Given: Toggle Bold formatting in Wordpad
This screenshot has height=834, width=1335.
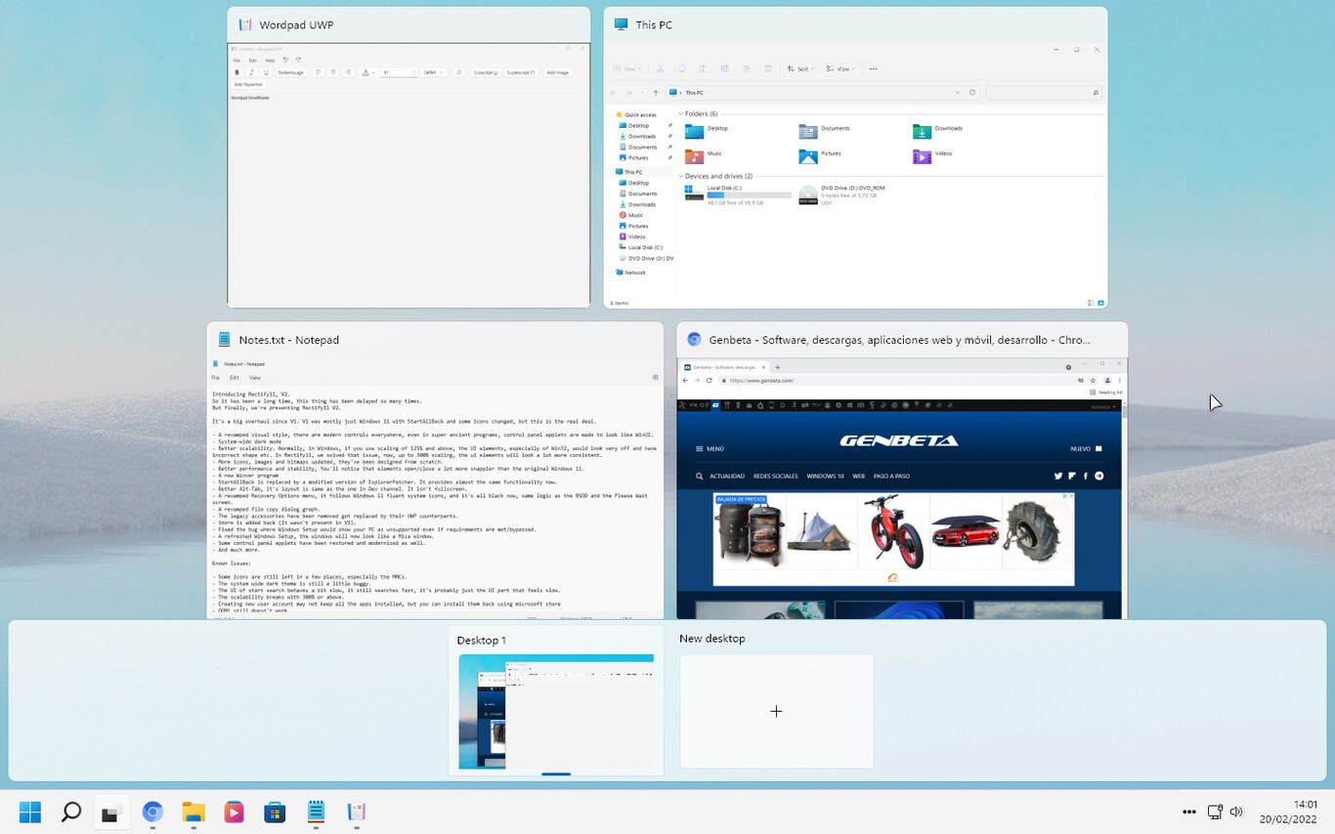Looking at the screenshot, I should click(x=237, y=72).
